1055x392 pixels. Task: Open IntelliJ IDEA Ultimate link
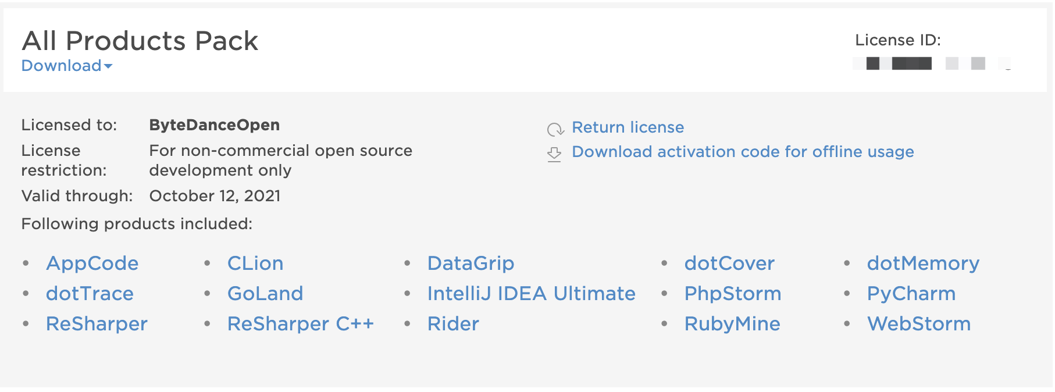pos(531,294)
